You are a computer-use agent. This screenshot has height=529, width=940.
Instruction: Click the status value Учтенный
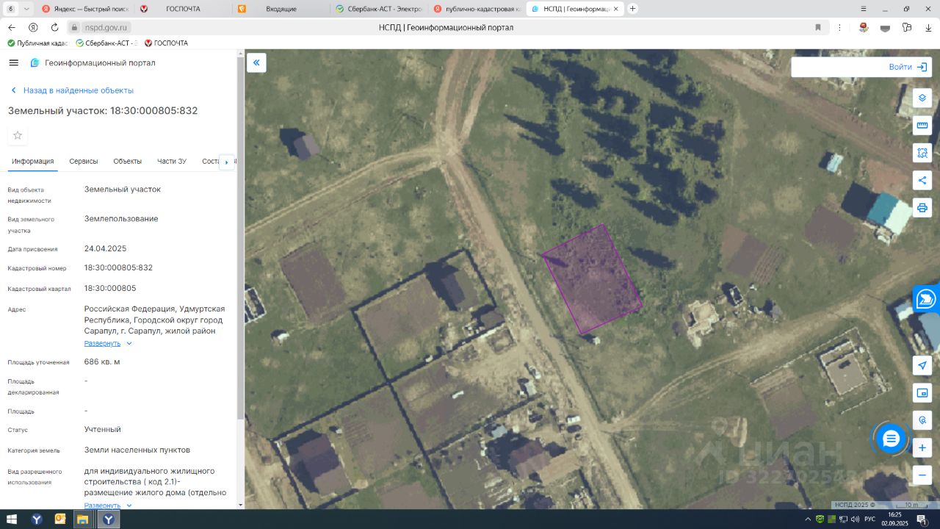[103, 429]
